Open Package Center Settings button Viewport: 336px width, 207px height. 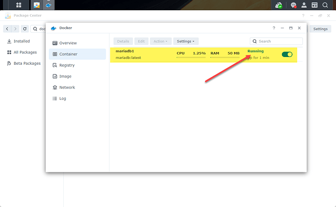point(320,29)
